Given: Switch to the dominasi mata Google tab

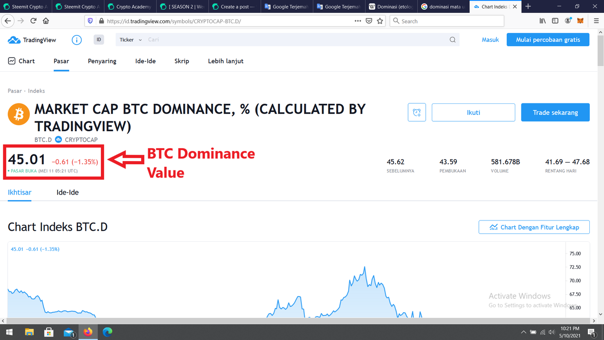Looking at the screenshot, I should coord(443,7).
